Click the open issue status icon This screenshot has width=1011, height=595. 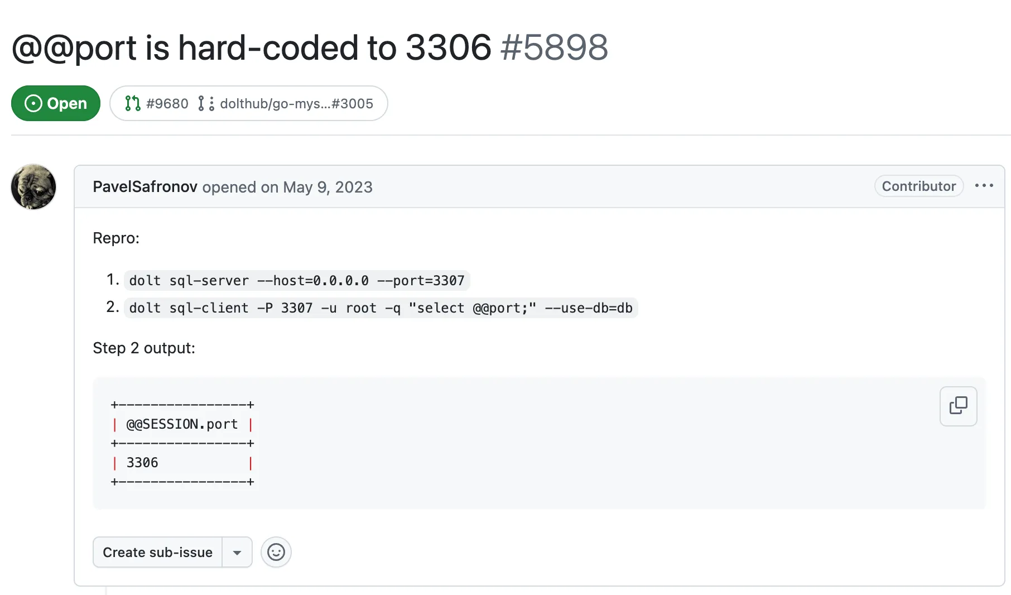click(33, 103)
